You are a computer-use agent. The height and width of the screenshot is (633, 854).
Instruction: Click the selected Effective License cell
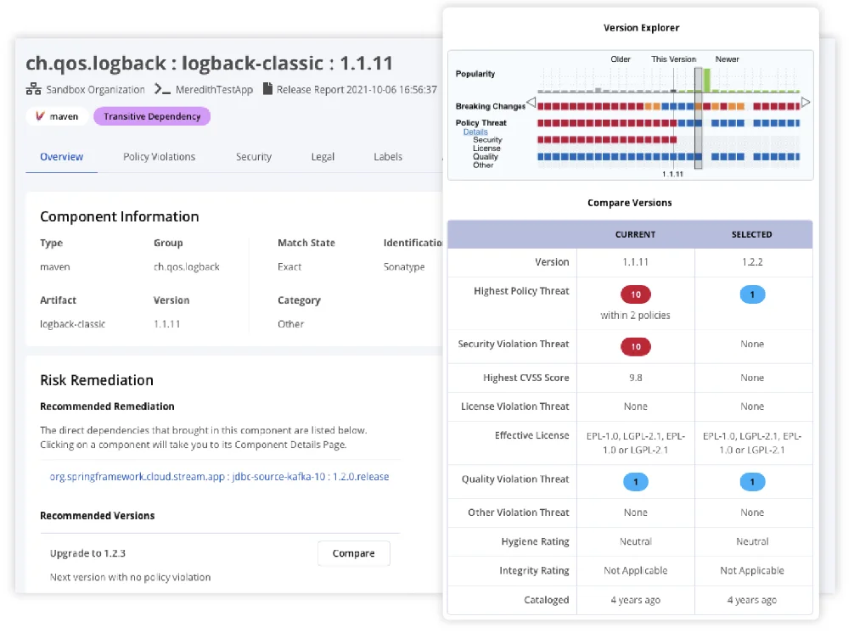(752, 443)
